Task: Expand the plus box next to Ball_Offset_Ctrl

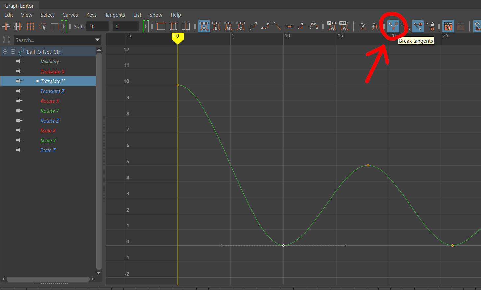Action: click(x=13, y=52)
